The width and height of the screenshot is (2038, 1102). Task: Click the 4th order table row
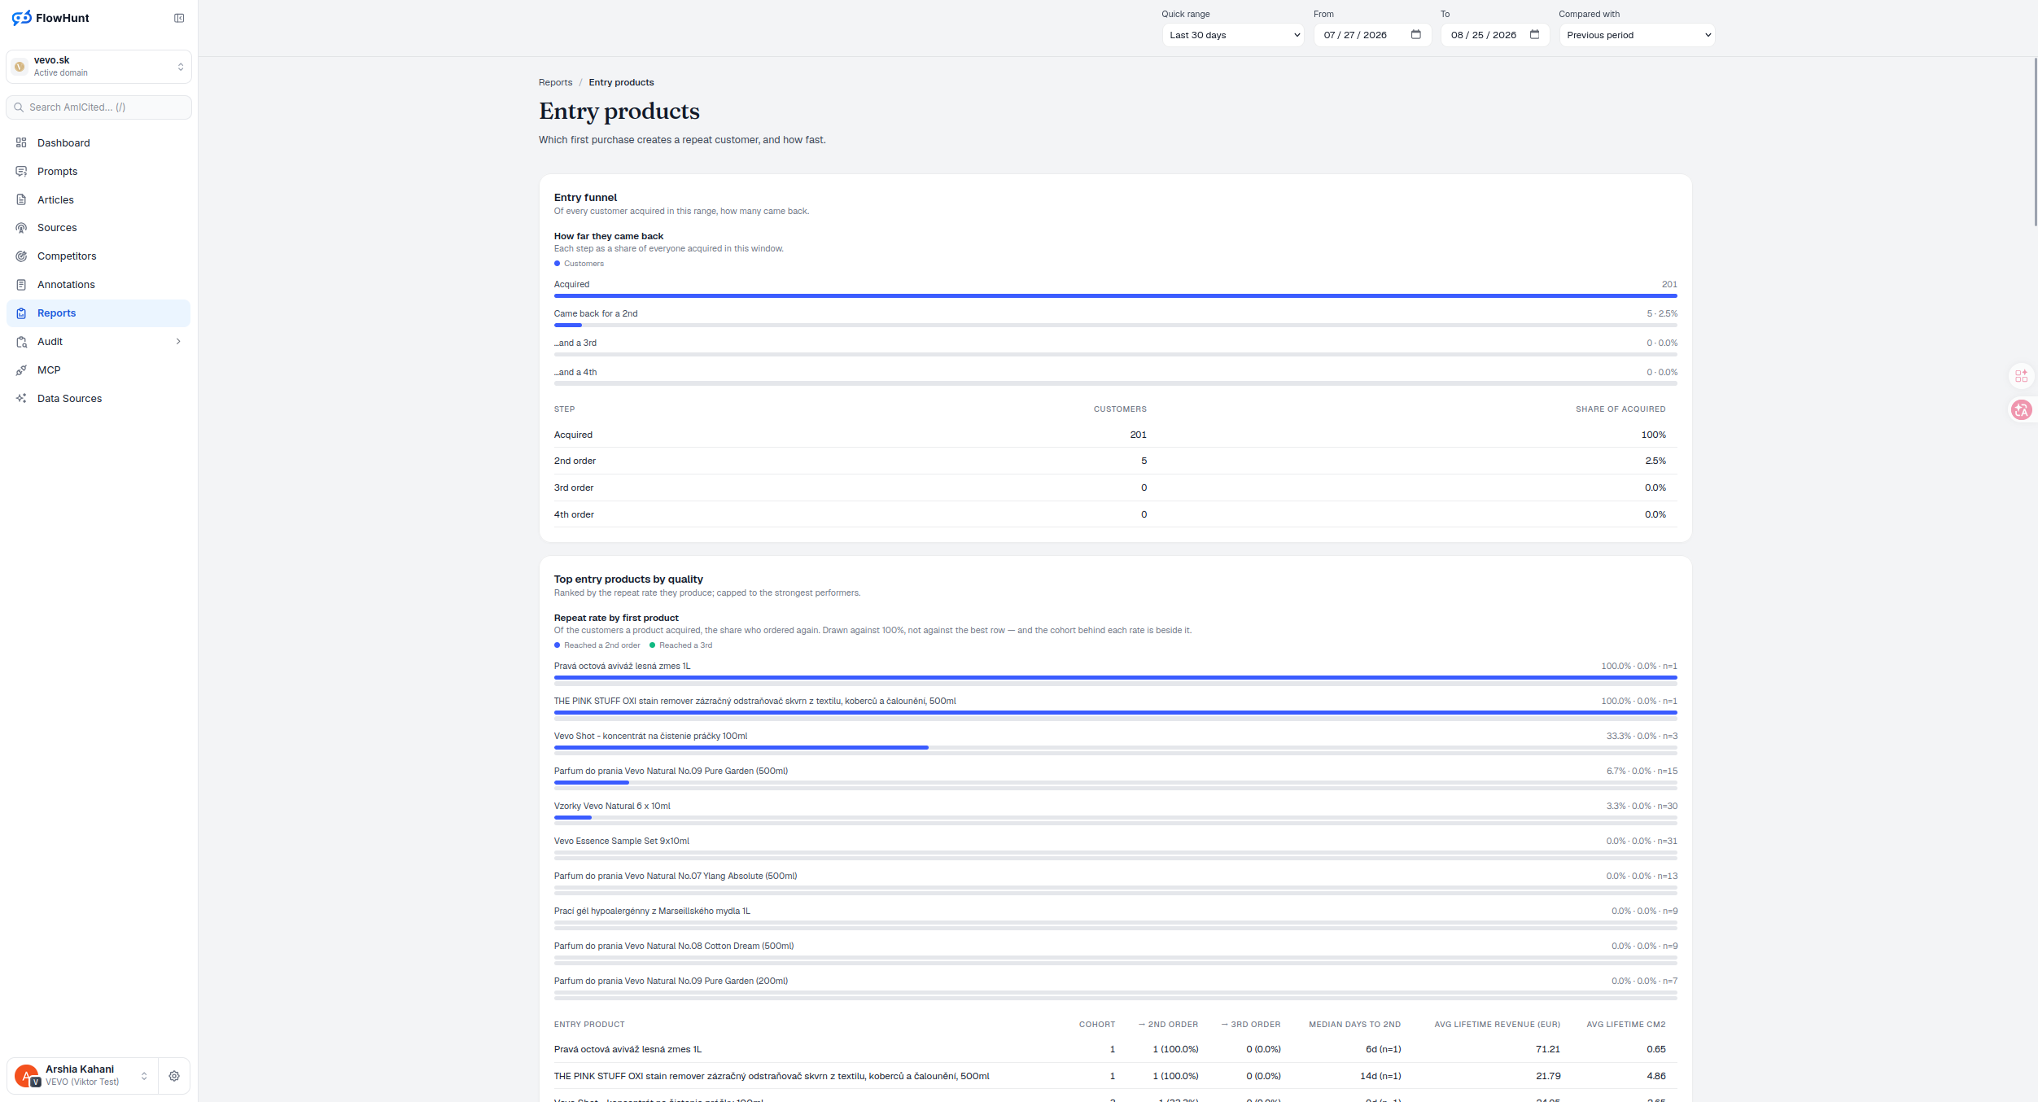pyautogui.click(x=1115, y=514)
